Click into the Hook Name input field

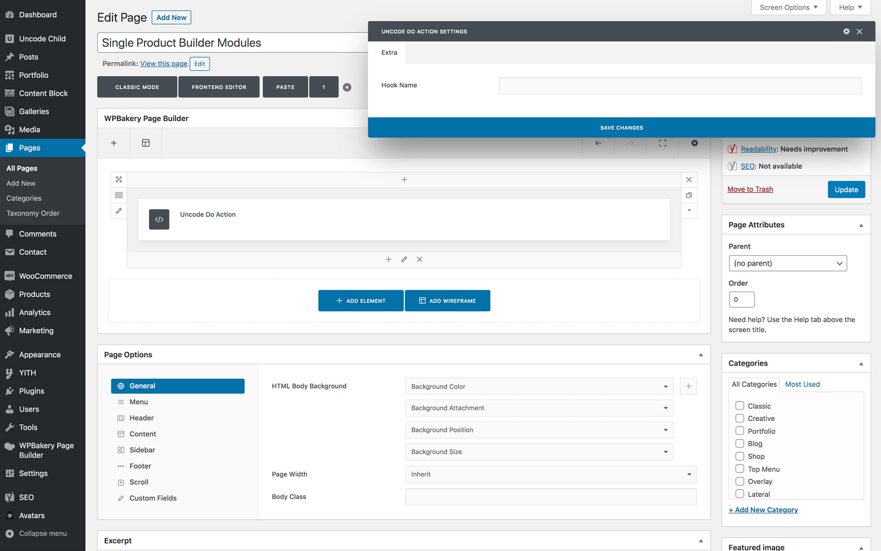680,86
